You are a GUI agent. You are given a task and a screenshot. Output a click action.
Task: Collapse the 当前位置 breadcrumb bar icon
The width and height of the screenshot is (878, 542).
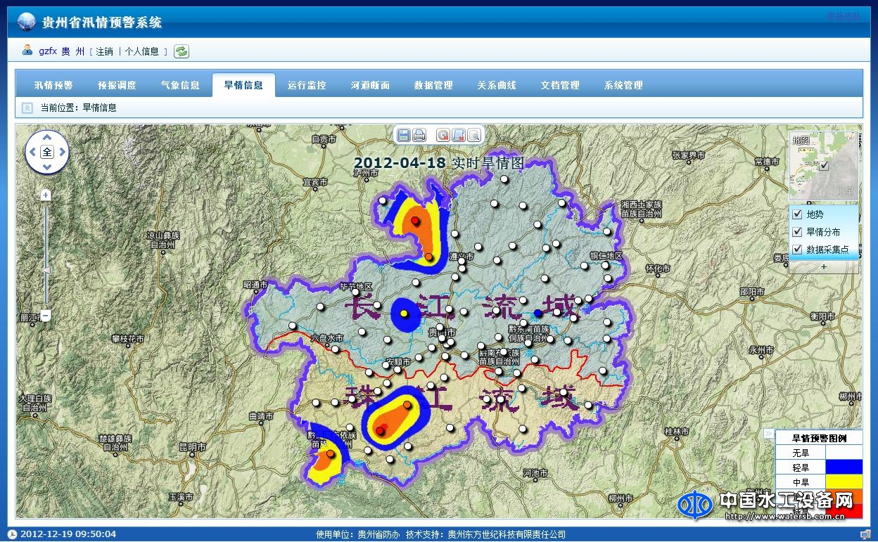tap(27, 108)
